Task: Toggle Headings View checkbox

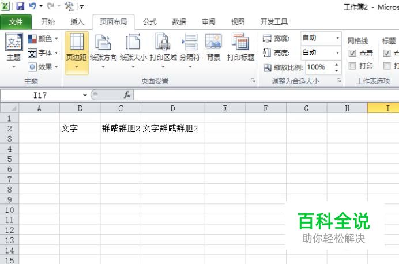Action: pyautogui.click(x=387, y=53)
